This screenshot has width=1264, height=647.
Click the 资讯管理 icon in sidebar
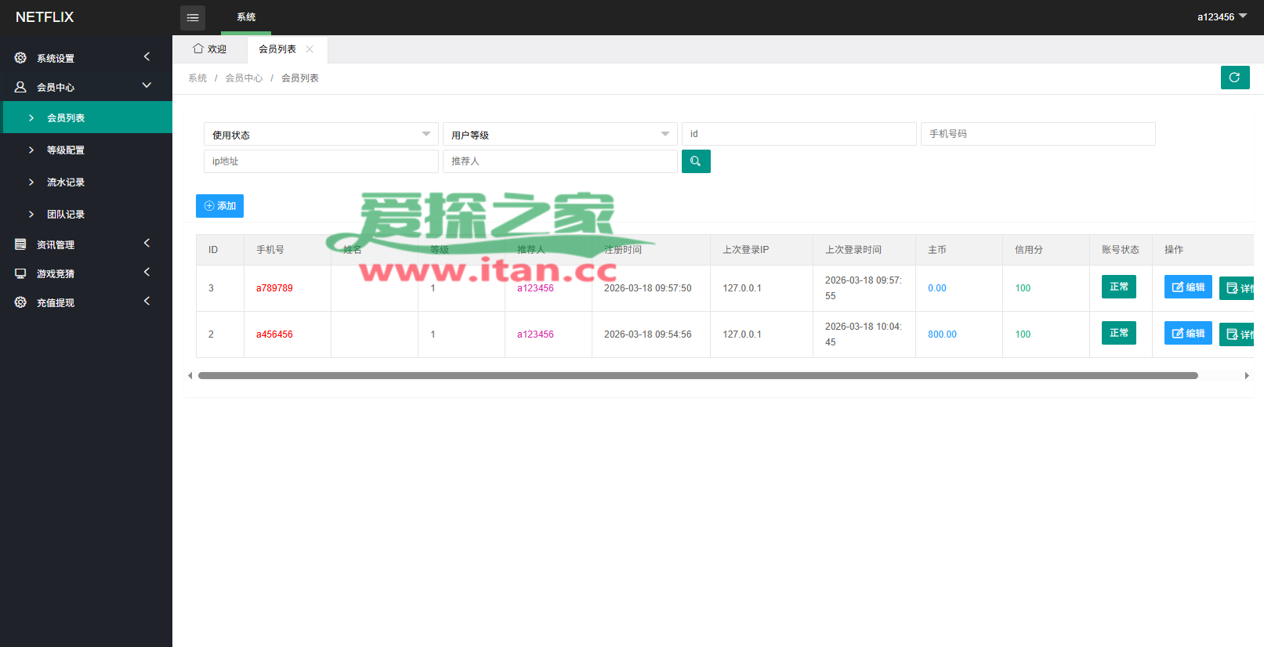pos(20,244)
